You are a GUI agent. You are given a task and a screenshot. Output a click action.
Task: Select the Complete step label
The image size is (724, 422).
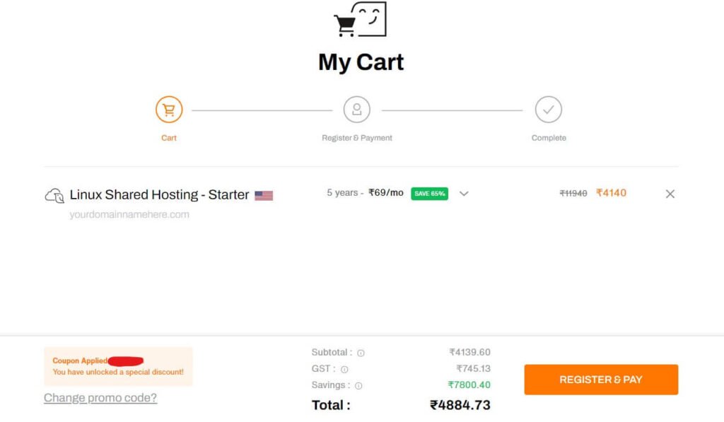(x=549, y=138)
